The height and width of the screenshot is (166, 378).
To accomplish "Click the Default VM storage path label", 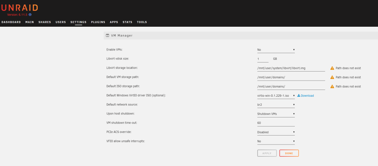I will 123,77.
